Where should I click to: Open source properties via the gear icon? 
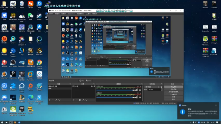click(x=80, y=100)
